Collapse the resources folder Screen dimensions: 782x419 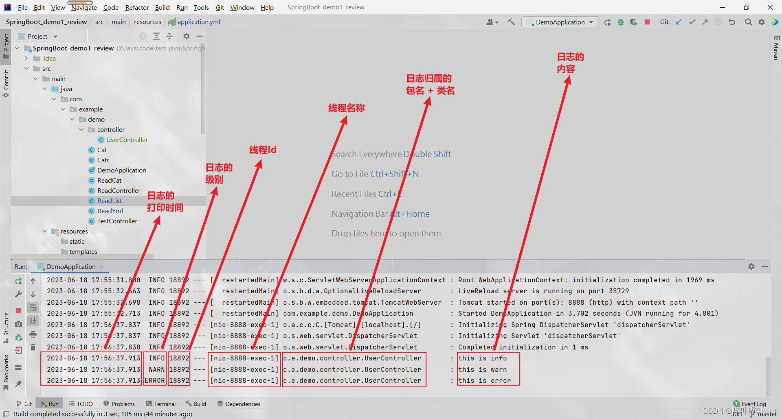tap(45, 231)
